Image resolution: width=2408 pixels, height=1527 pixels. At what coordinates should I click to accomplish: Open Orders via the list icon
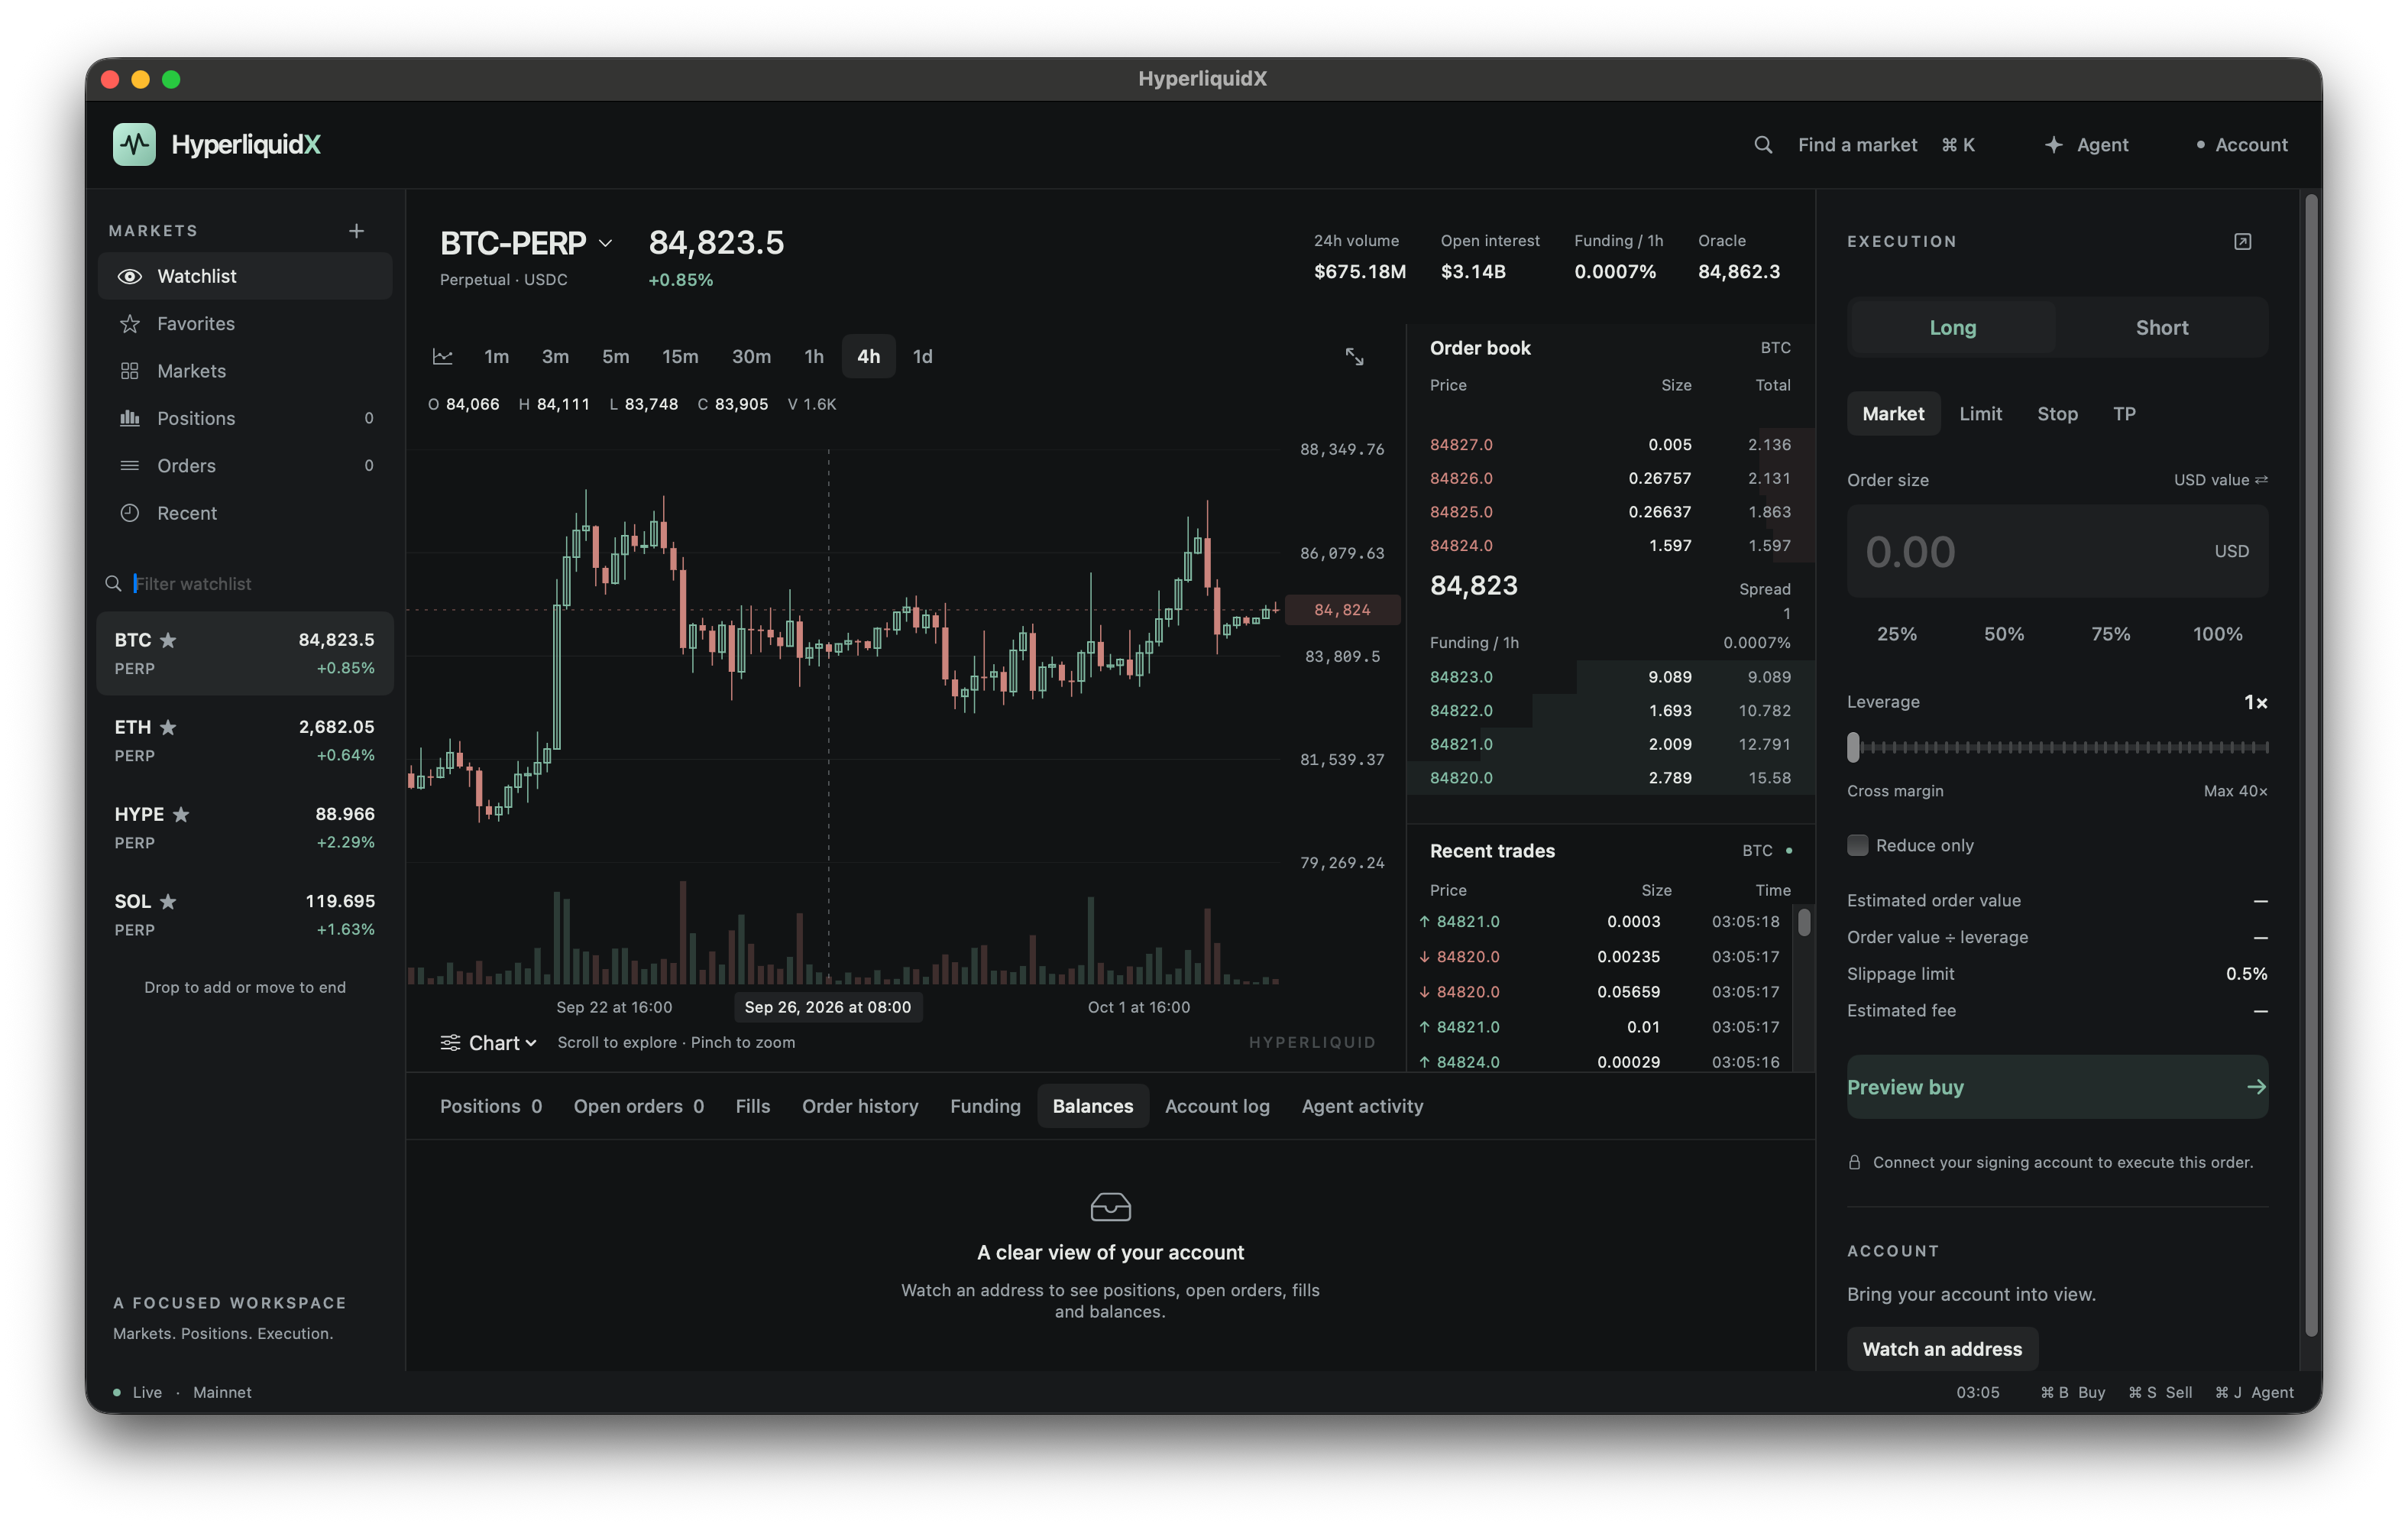tap(130, 465)
